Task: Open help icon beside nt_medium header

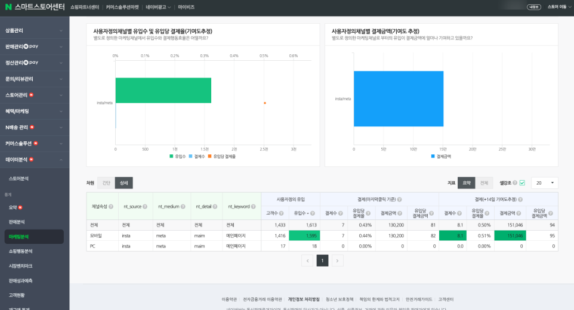Action: click(x=183, y=206)
